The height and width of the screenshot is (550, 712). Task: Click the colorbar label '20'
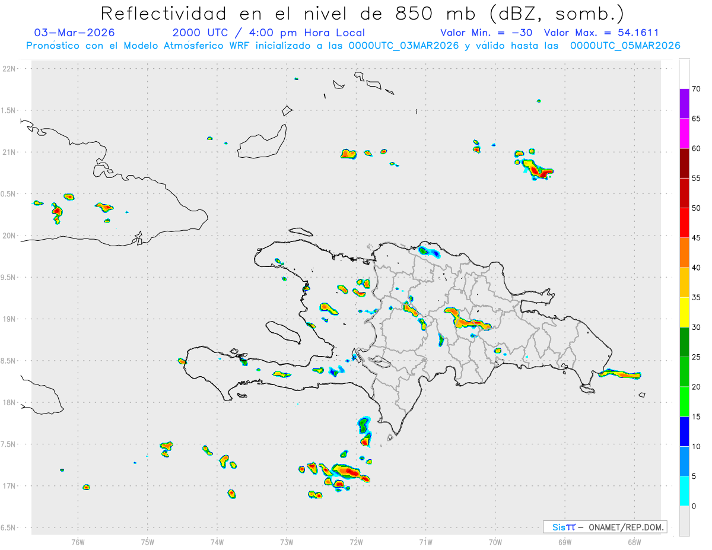coord(697,387)
